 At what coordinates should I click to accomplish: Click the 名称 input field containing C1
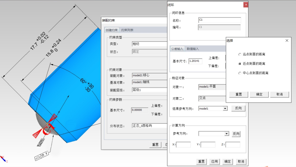click(x=220, y=20)
